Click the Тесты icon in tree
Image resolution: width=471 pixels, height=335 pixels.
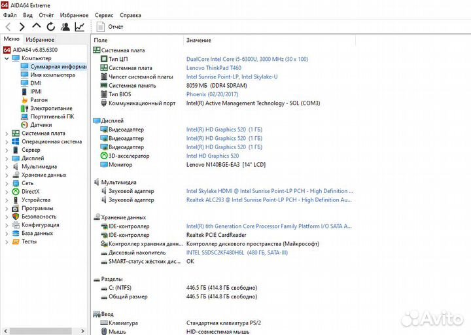coord(16,241)
